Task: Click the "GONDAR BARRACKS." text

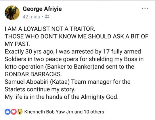Action: click(x=33, y=74)
